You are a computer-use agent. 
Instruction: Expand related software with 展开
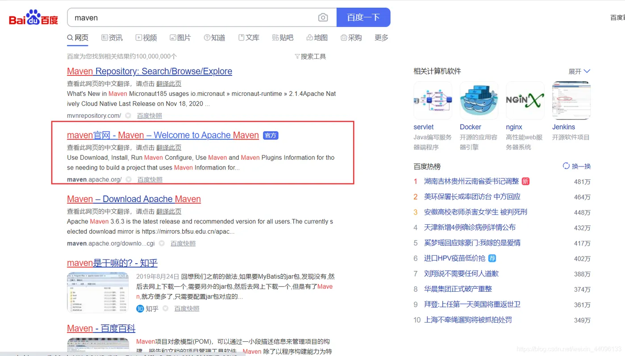(579, 71)
